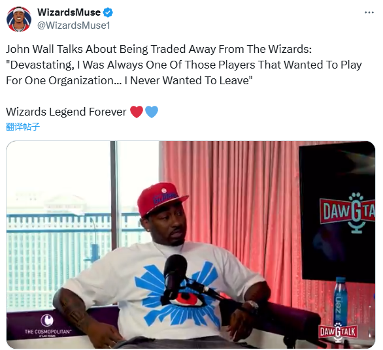The height and width of the screenshot is (350, 383).
Task: Click the blue verified badge
Action: 108,12
